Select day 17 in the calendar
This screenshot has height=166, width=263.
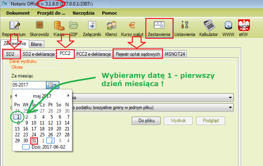click(34, 129)
